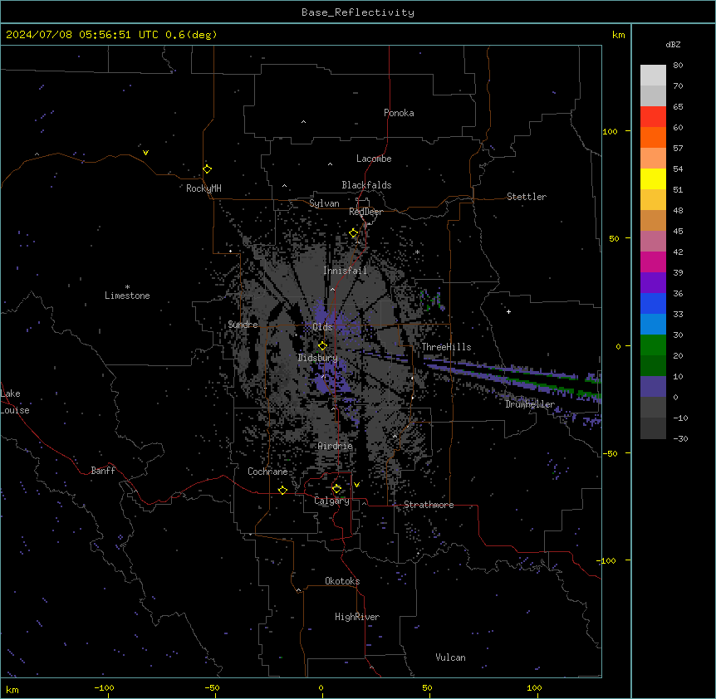
Task: Select the blue 36-33 dBZ swatch
Action: 653,303
